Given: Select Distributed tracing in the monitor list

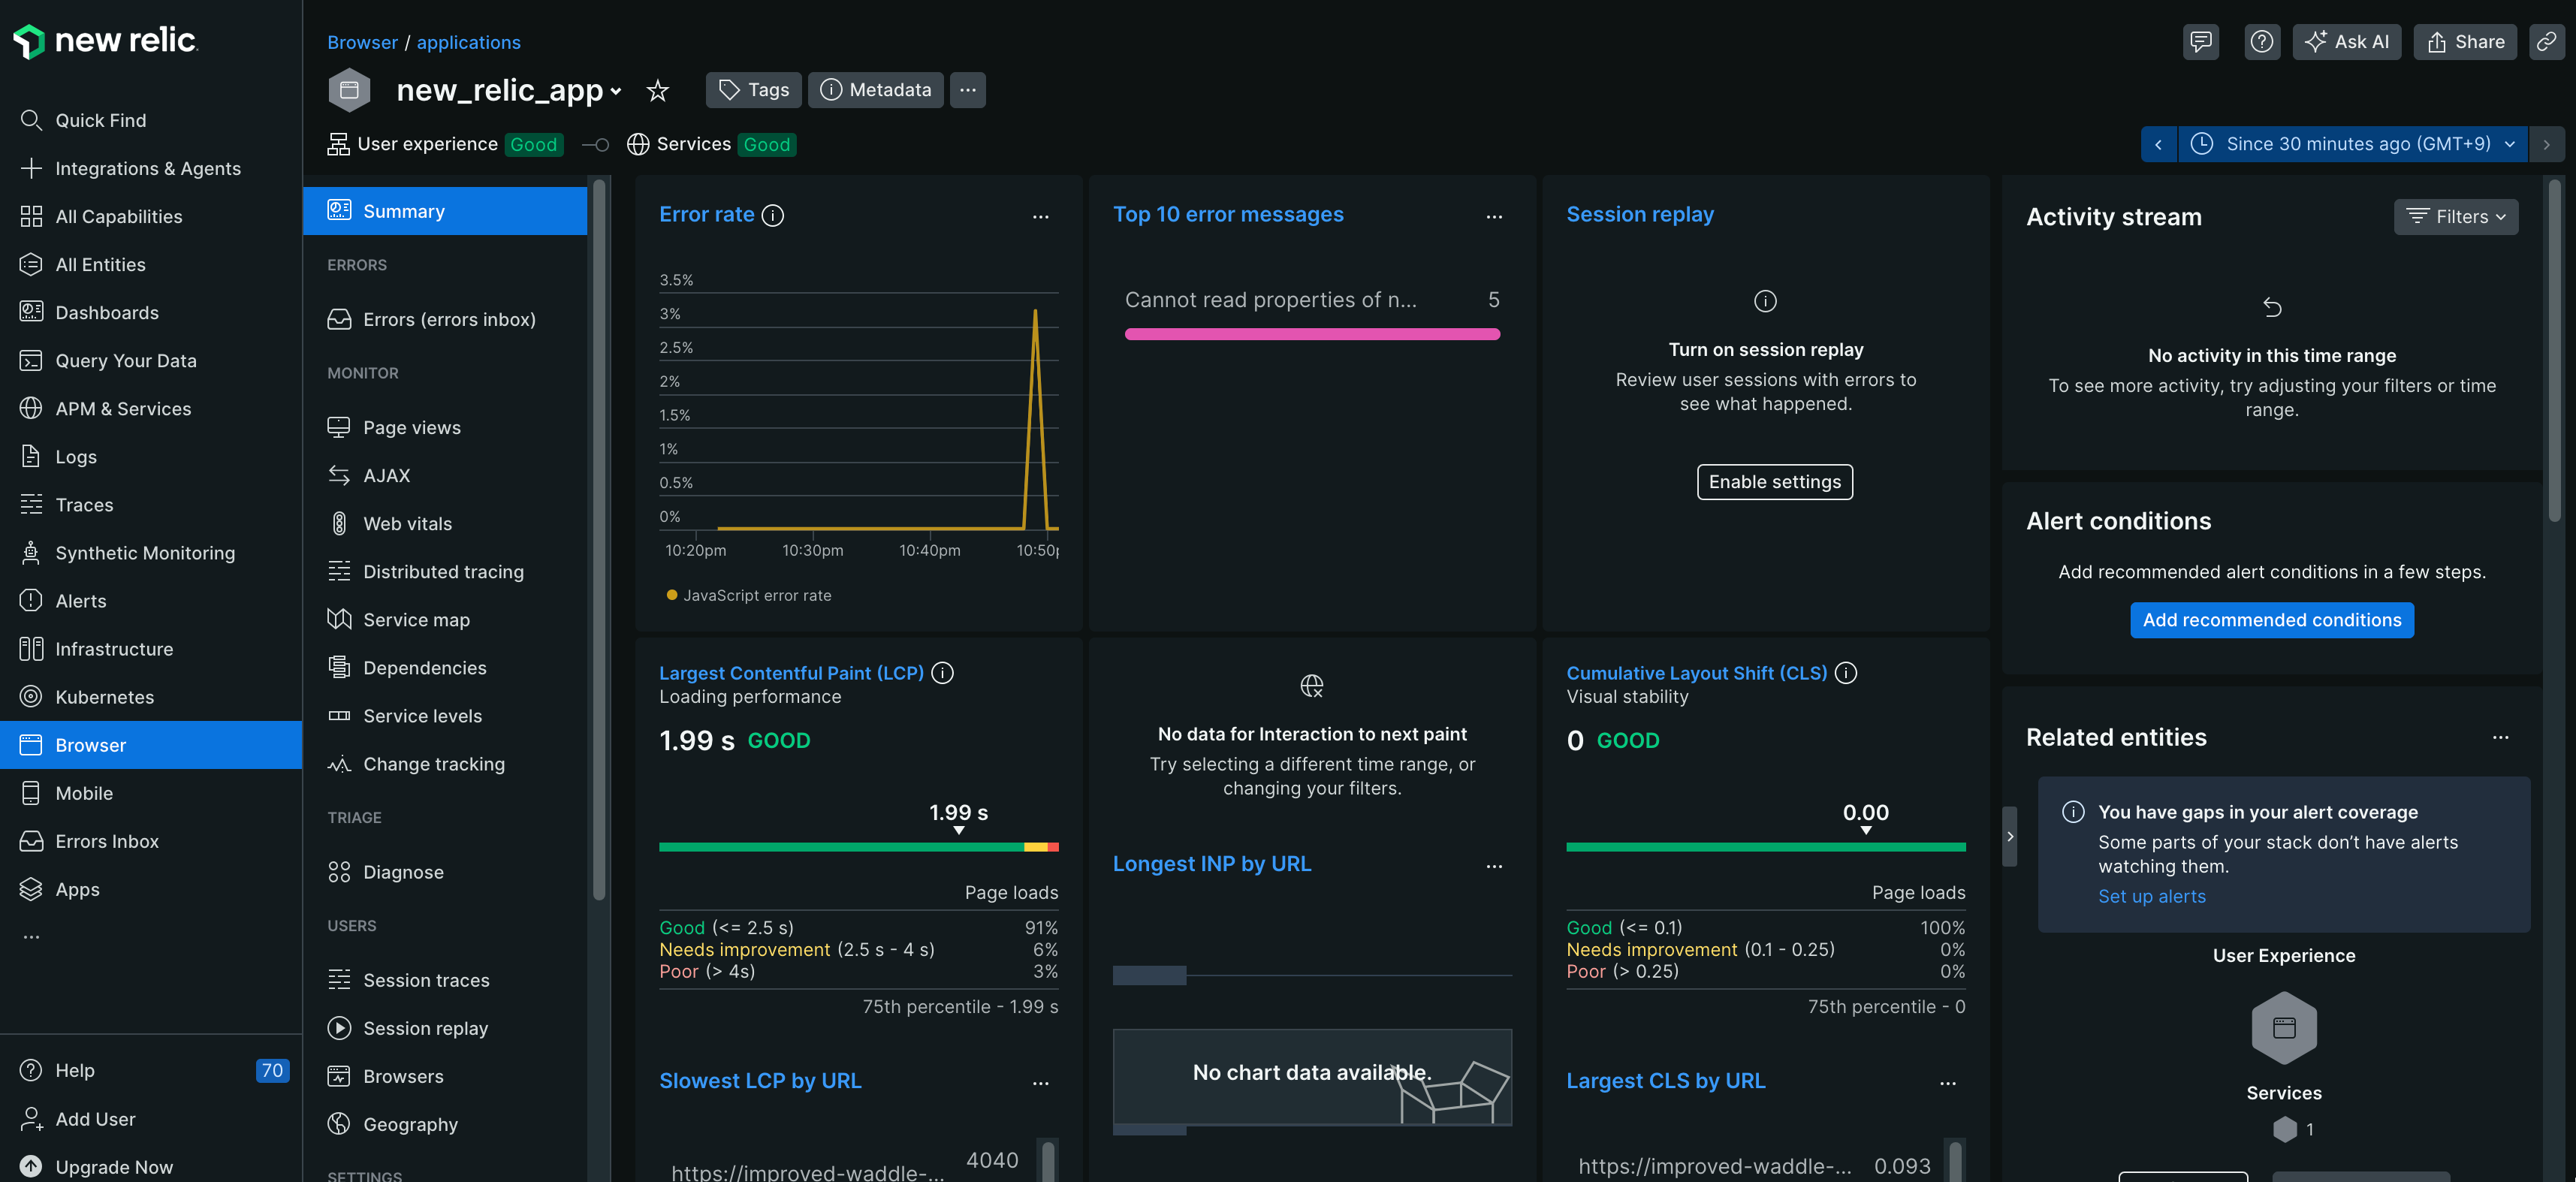Looking at the screenshot, I should (x=443, y=571).
